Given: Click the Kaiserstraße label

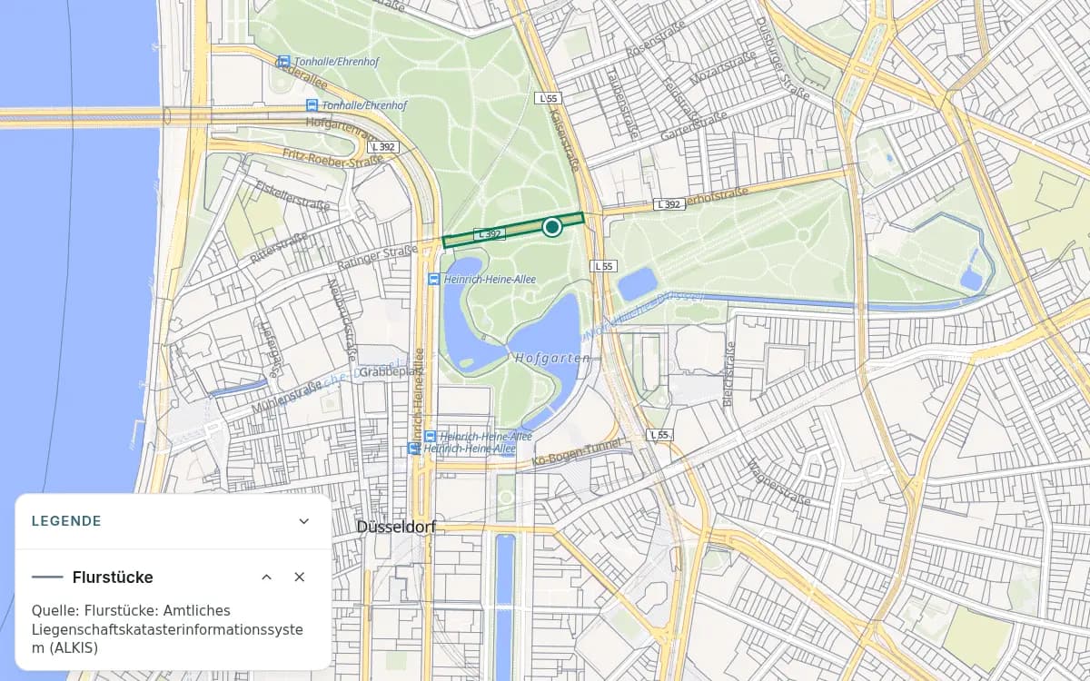Looking at the screenshot, I should [x=566, y=141].
